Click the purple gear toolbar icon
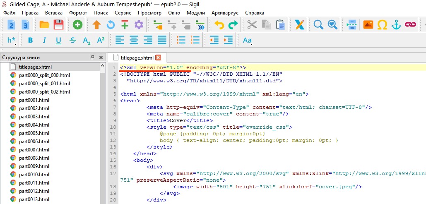Image resolution: width=426 pixels, height=204 pixels. coord(139,25)
